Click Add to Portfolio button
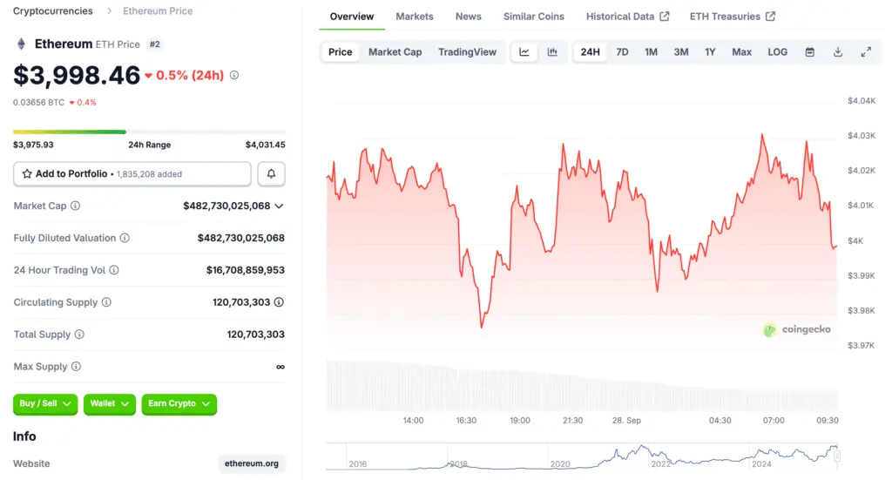Viewport: 892px width, 480px height. pyautogui.click(x=132, y=174)
